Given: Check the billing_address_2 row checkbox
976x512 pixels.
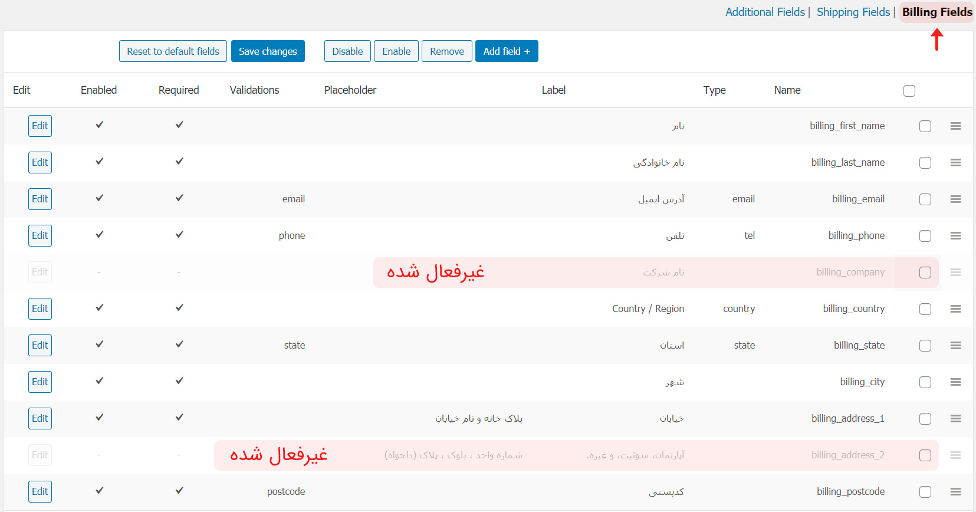Looking at the screenshot, I should tap(925, 455).
